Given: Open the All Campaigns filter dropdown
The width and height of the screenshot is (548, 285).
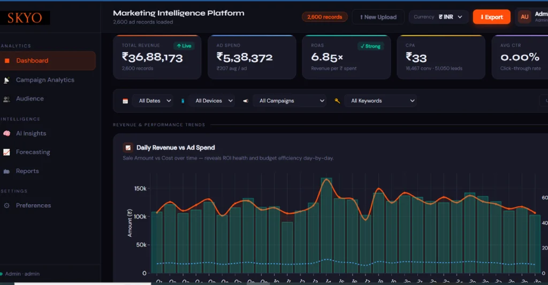Looking at the screenshot, I should click(289, 101).
